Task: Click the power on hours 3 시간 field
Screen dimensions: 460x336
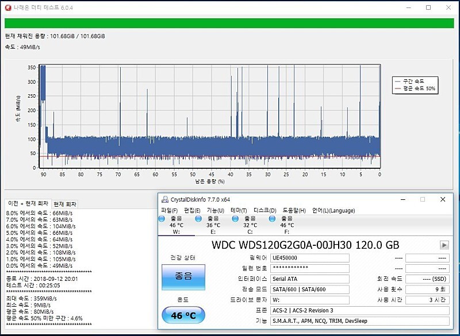Action: (427, 300)
